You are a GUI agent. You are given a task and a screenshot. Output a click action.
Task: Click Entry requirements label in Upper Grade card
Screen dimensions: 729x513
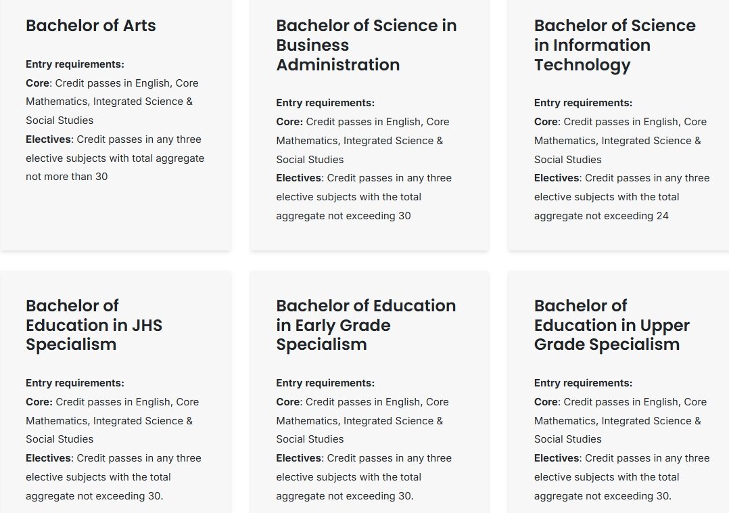coord(583,383)
